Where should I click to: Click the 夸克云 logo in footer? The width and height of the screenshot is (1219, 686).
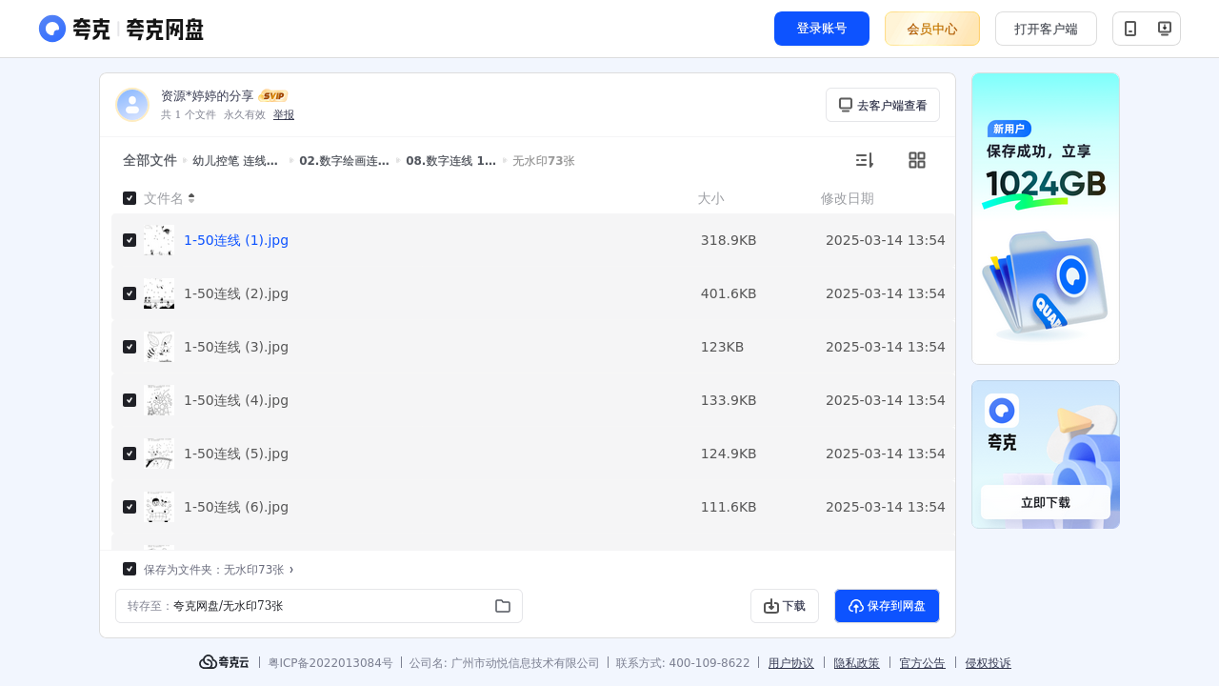click(x=224, y=662)
